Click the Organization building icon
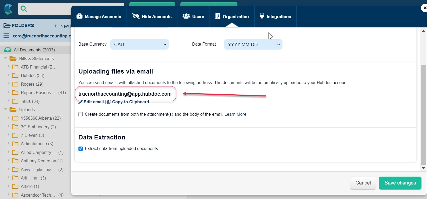The image size is (427, 199). point(218,16)
